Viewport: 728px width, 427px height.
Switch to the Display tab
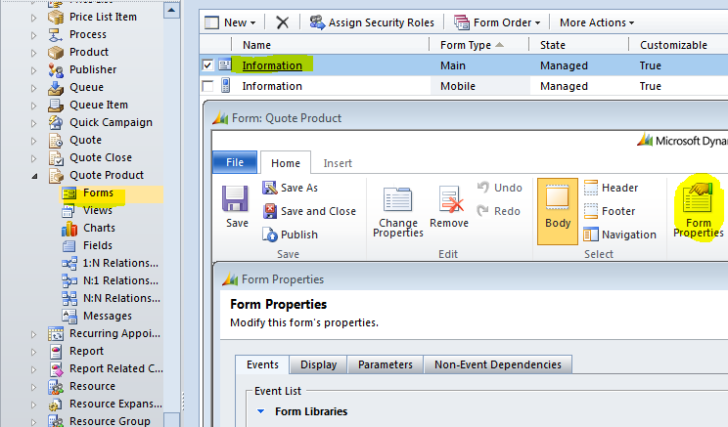click(x=318, y=364)
